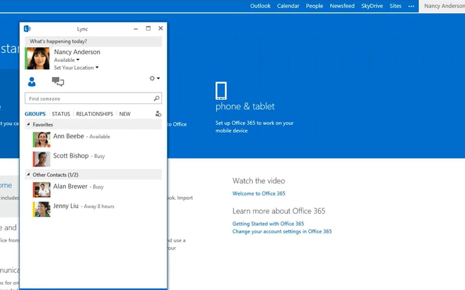The height and width of the screenshot is (290, 465).
Task: Select Scott Bishop's contact photo
Action: [x=42, y=159]
